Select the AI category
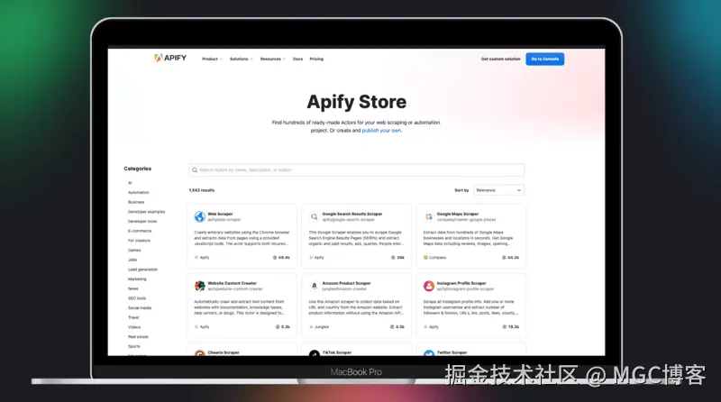This screenshot has height=402, width=721. [x=130, y=183]
